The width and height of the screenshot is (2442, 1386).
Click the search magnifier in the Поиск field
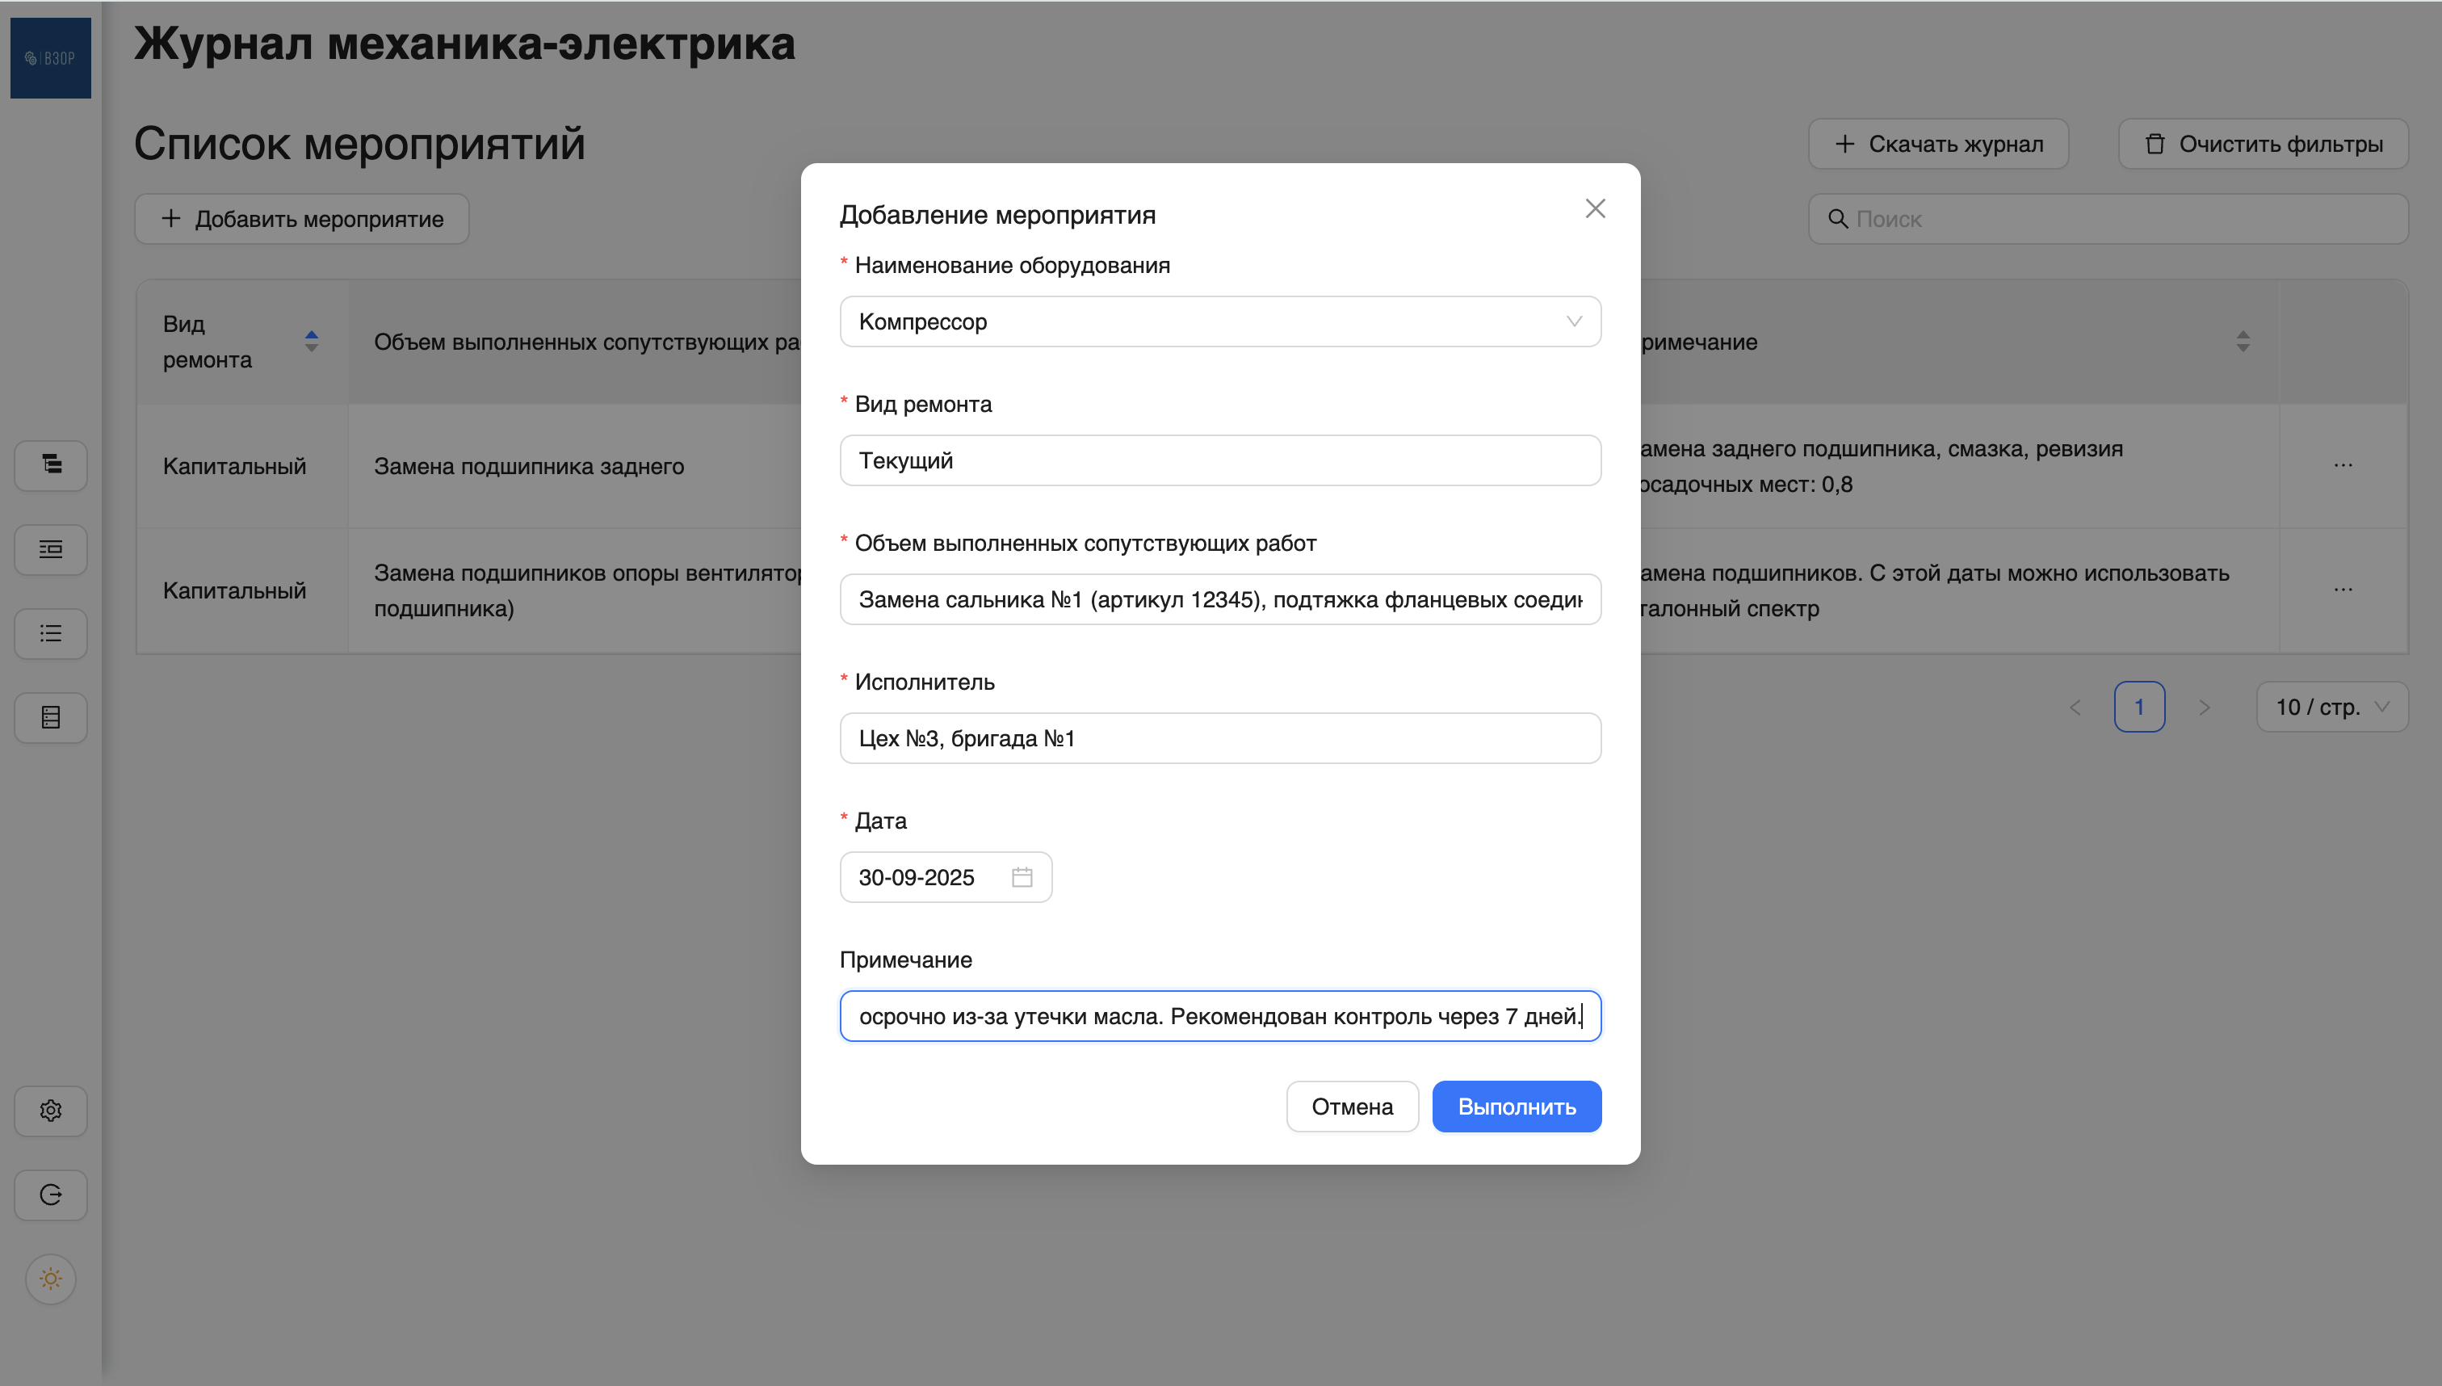point(1839,218)
